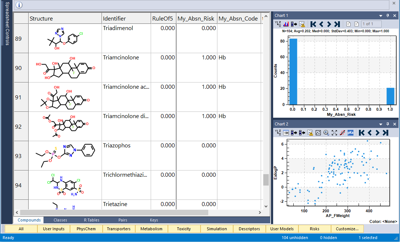Click the PhysChem button
Image resolution: width=400 pixels, height=242 pixels.
[86, 229]
